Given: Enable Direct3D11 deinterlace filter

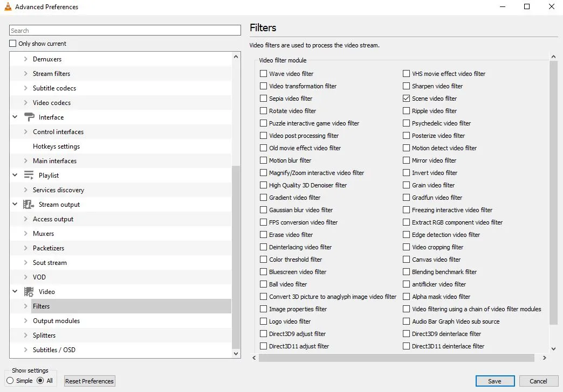Looking at the screenshot, I should pos(406,346).
